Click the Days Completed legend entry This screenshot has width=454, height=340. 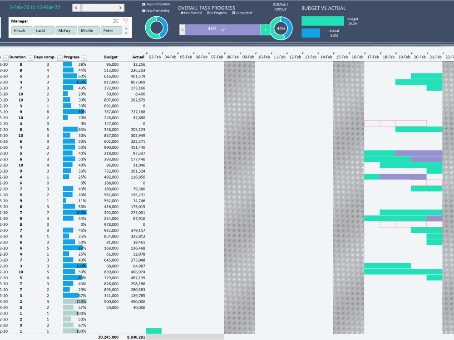tap(156, 5)
